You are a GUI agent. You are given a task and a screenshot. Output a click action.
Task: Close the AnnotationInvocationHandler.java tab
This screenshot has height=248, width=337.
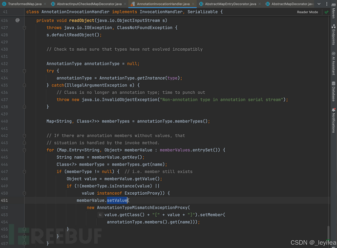(193, 4)
